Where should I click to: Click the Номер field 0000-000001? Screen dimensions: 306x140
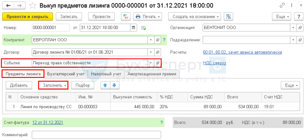coord(51,28)
